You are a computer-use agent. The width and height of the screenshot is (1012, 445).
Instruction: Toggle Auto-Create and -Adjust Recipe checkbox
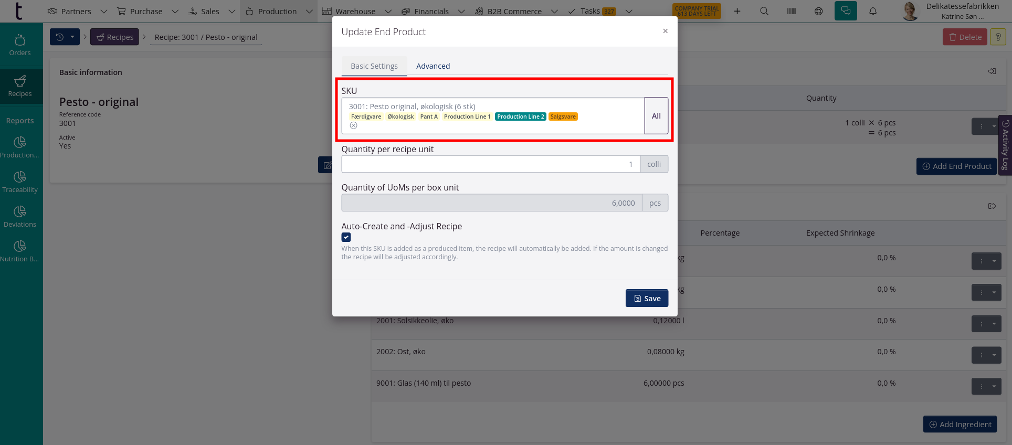tap(346, 237)
